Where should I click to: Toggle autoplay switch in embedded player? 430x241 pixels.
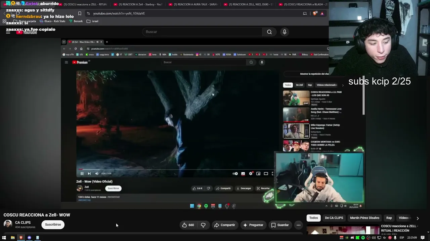[235, 173]
